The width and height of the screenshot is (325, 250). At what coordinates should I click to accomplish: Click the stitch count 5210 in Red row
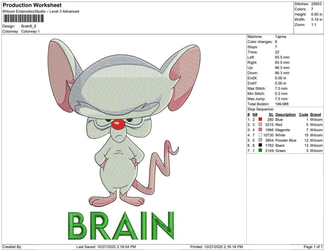pyautogui.click(x=270, y=125)
